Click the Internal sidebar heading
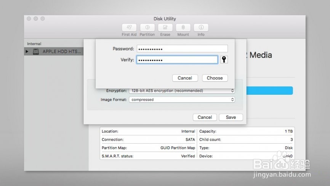This screenshot has width=330, height=186. click(34, 44)
